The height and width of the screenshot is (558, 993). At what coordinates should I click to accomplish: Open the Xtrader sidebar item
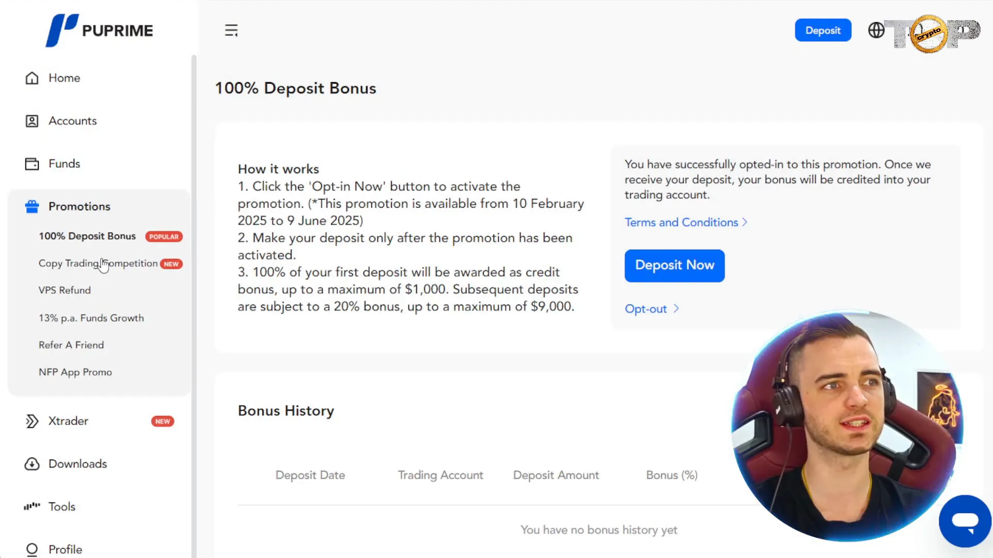(x=68, y=421)
